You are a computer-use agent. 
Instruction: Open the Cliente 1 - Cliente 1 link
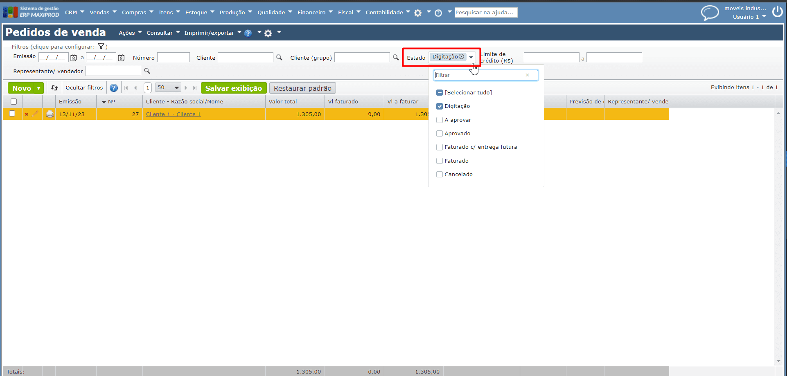pyautogui.click(x=173, y=114)
